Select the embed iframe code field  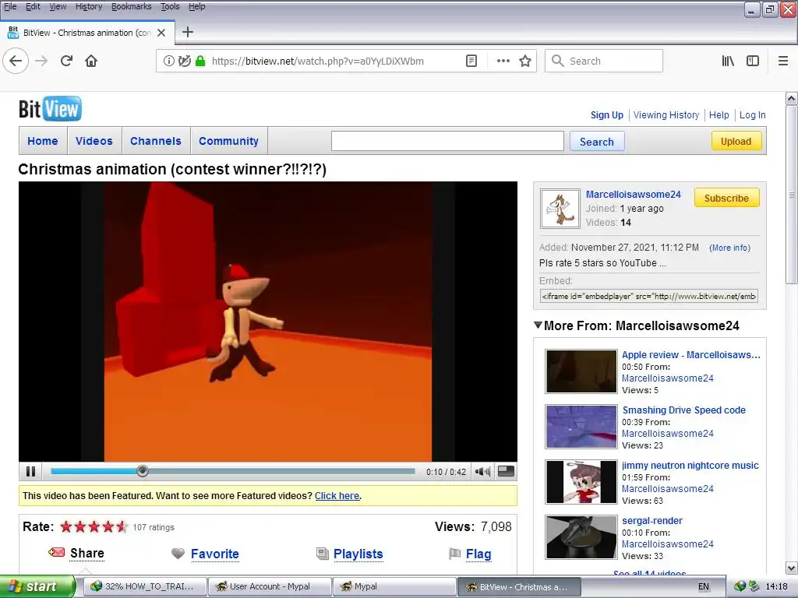[x=649, y=296]
